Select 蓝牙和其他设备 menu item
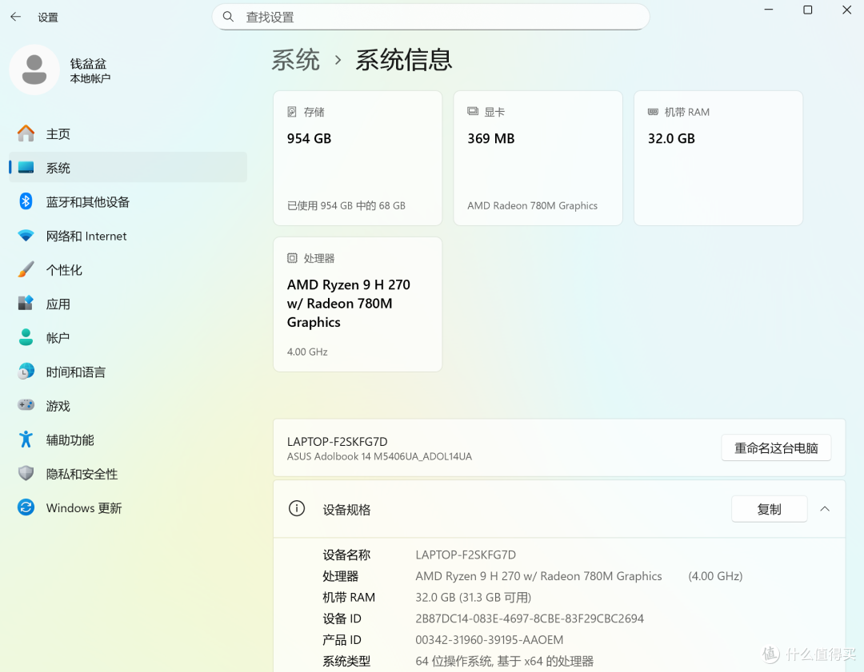The image size is (864, 672). 128,202
